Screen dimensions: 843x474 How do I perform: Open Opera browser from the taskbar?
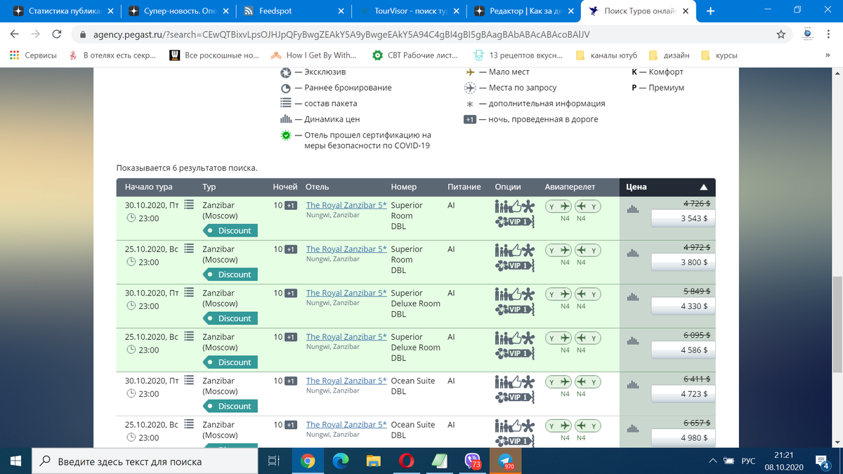click(406, 461)
